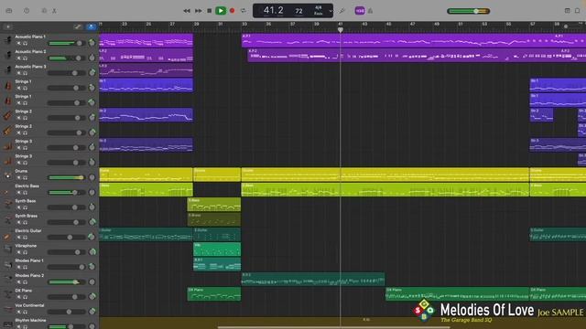Toggle the automation pencil button
The image size is (586, 329).
pyautogui.click(x=77, y=27)
